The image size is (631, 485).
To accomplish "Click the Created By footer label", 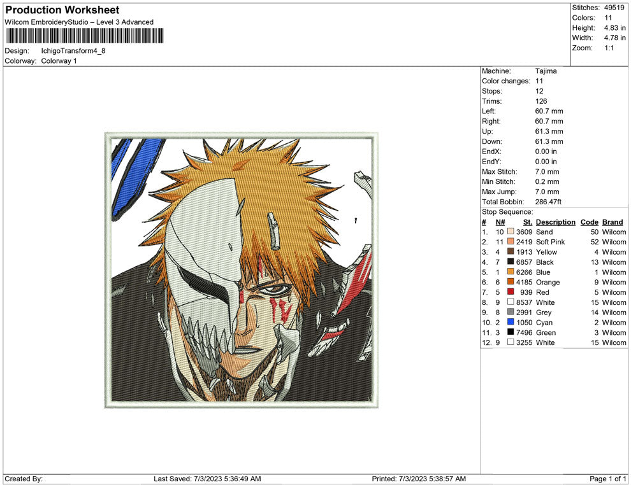I will (24, 479).
